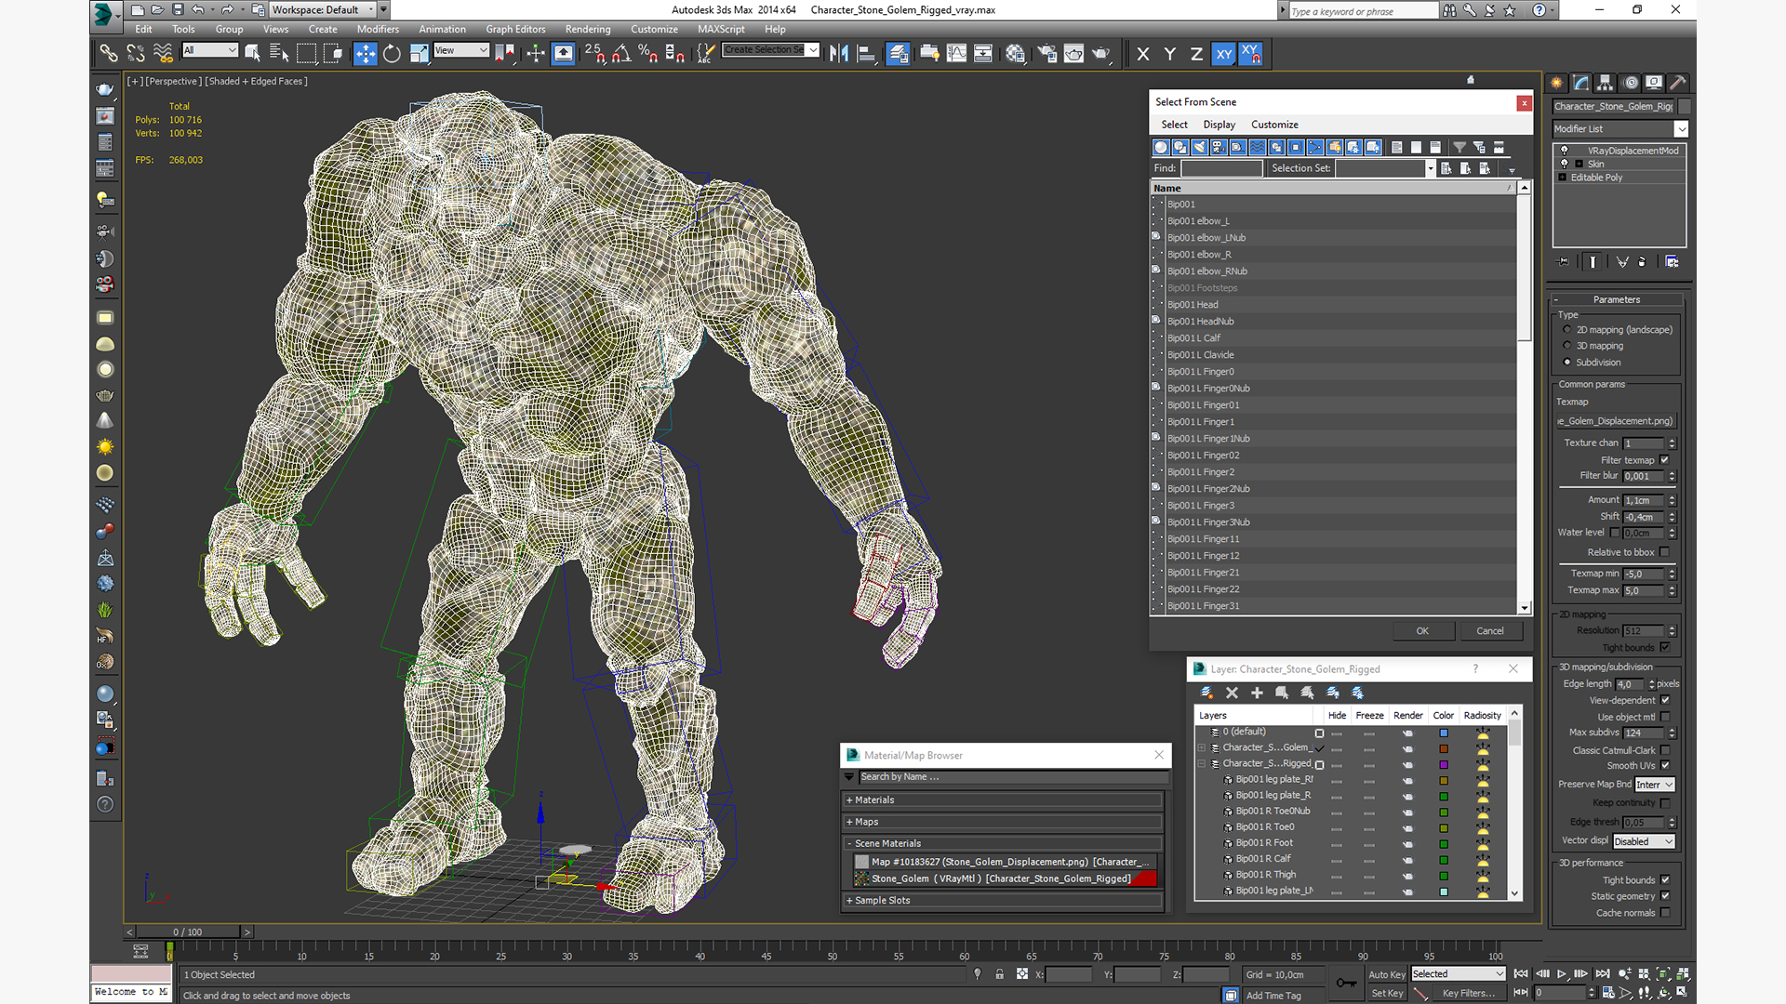Open the Hierarchy command panel
Image resolution: width=1786 pixels, height=1004 pixels.
(1606, 83)
